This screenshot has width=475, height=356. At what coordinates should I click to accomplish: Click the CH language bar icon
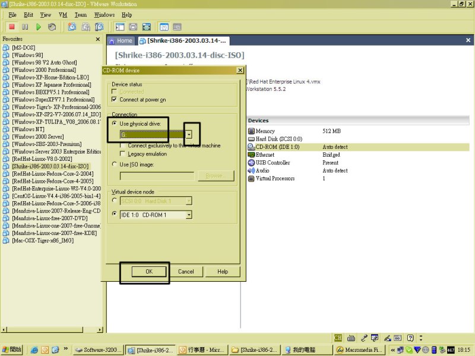click(x=338, y=338)
